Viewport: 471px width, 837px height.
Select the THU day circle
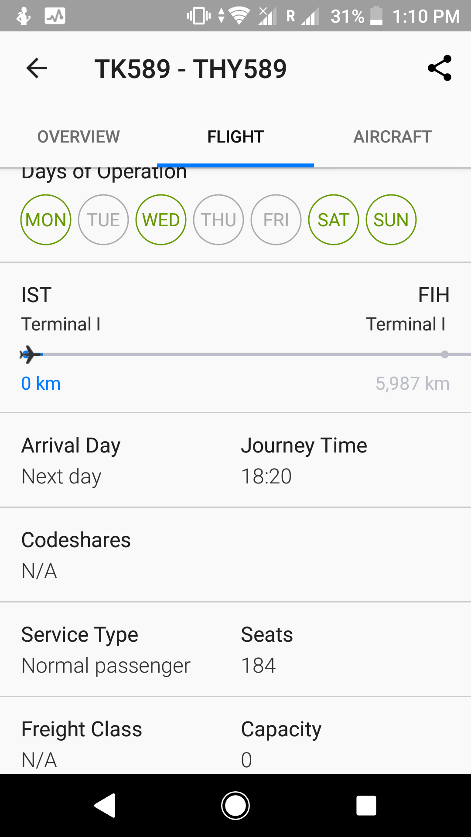tap(218, 220)
